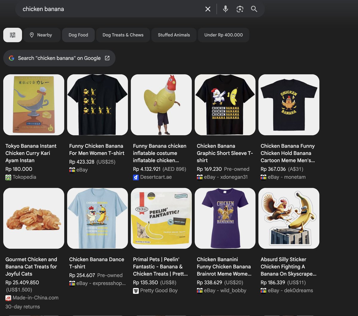Screen dimensions: 358x316
Task: Click the Rp 180.000 price
Action: [19, 169]
